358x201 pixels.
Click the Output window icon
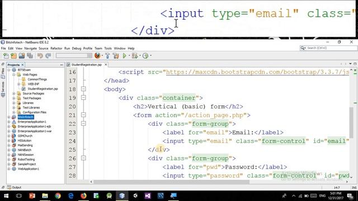(9, 188)
